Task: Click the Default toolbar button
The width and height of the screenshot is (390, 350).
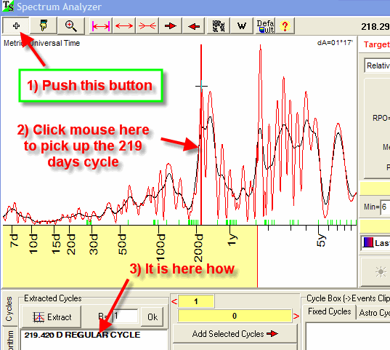Action: [265, 25]
